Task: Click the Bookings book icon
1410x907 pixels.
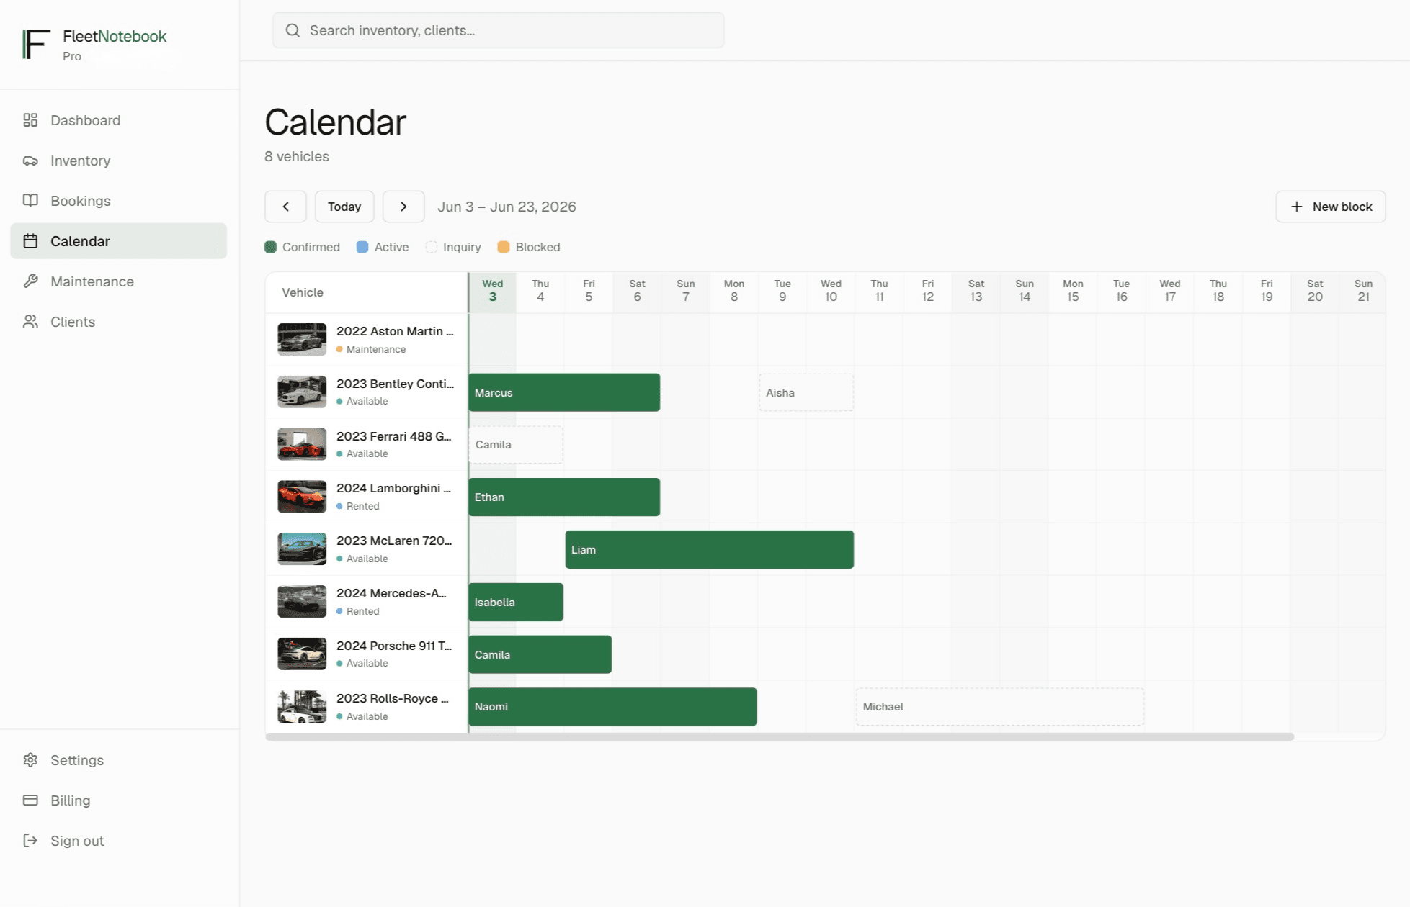Action: click(30, 201)
